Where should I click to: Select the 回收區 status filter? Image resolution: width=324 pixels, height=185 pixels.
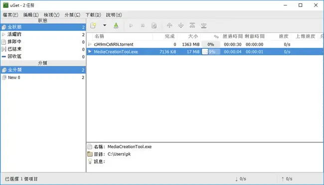(x=43, y=57)
